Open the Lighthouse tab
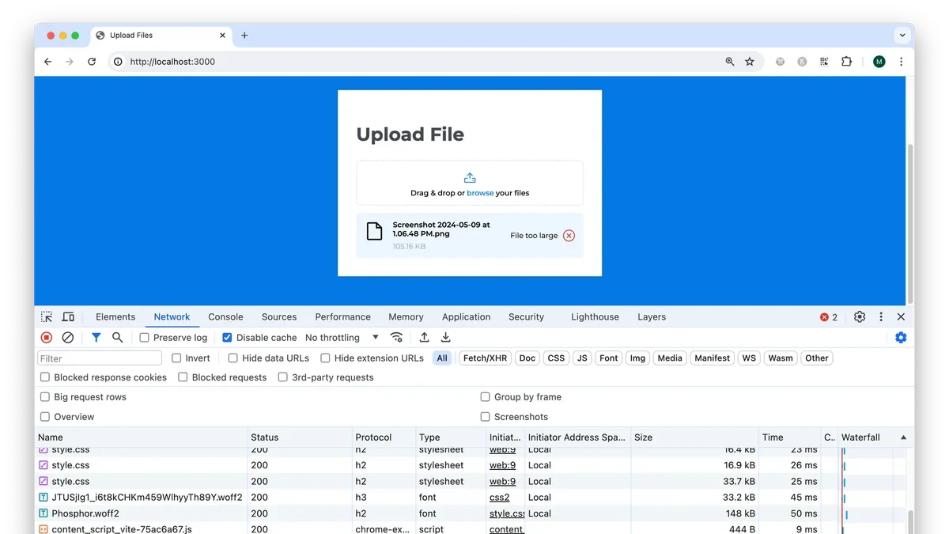The image size is (949, 534). pyautogui.click(x=595, y=316)
